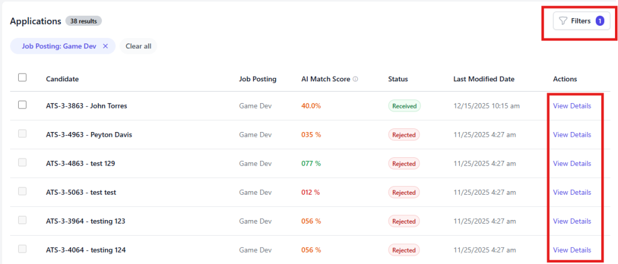
Task: Open View Details for testing 124
Action: tap(572, 250)
